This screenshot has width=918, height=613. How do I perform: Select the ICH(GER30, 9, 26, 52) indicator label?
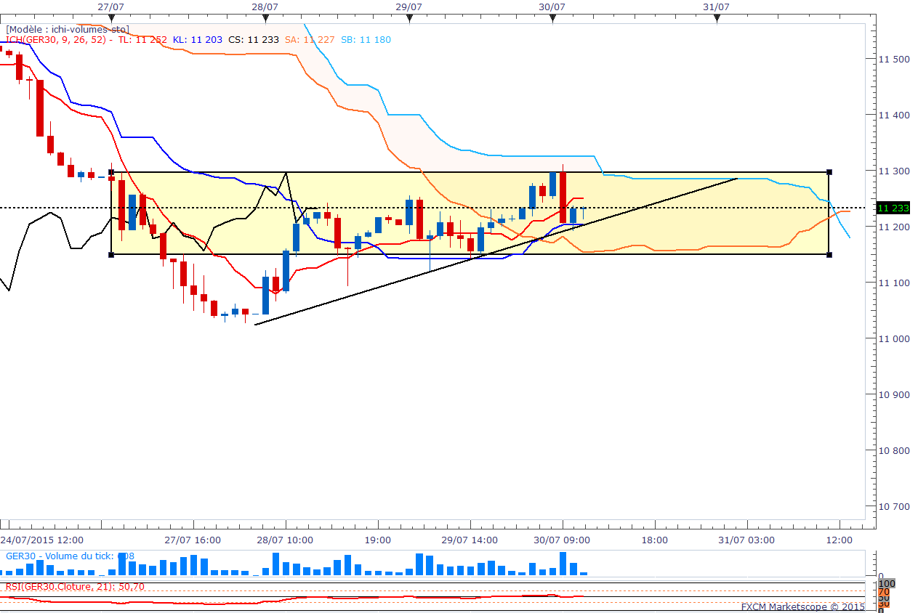coord(56,40)
